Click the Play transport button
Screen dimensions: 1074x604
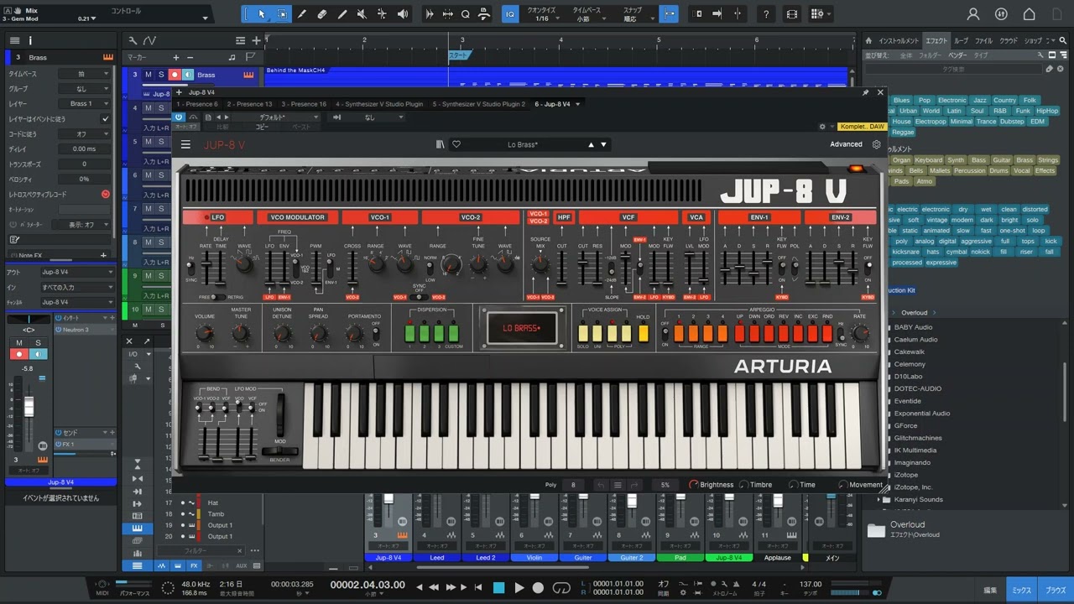click(x=519, y=588)
